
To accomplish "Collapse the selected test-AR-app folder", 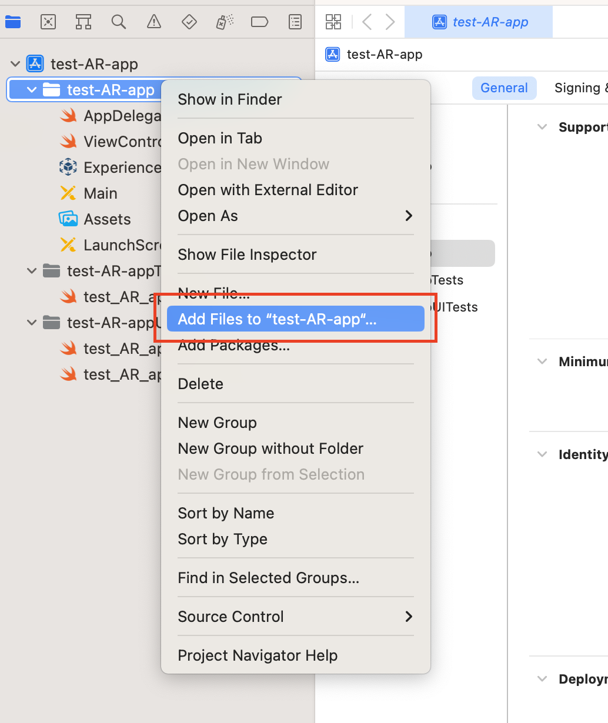I will [x=32, y=90].
